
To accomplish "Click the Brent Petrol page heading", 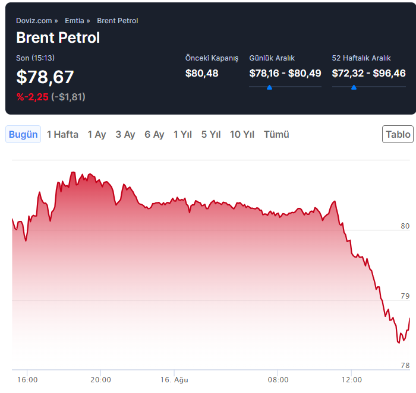I will pos(58,38).
